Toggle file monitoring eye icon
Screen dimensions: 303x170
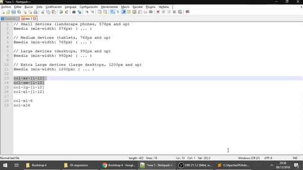[x=151, y=12]
